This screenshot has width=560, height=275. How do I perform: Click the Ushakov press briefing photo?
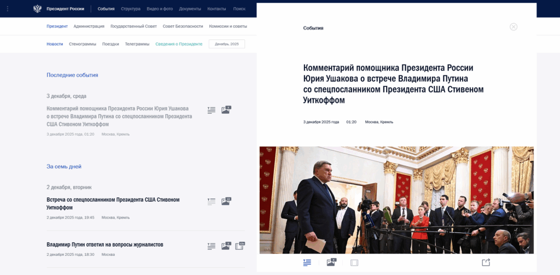(396, 200)
